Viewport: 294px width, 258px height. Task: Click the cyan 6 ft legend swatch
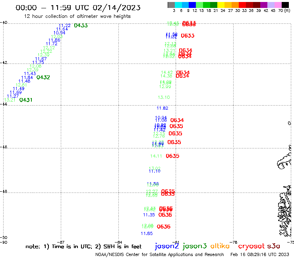pos(178,5)
